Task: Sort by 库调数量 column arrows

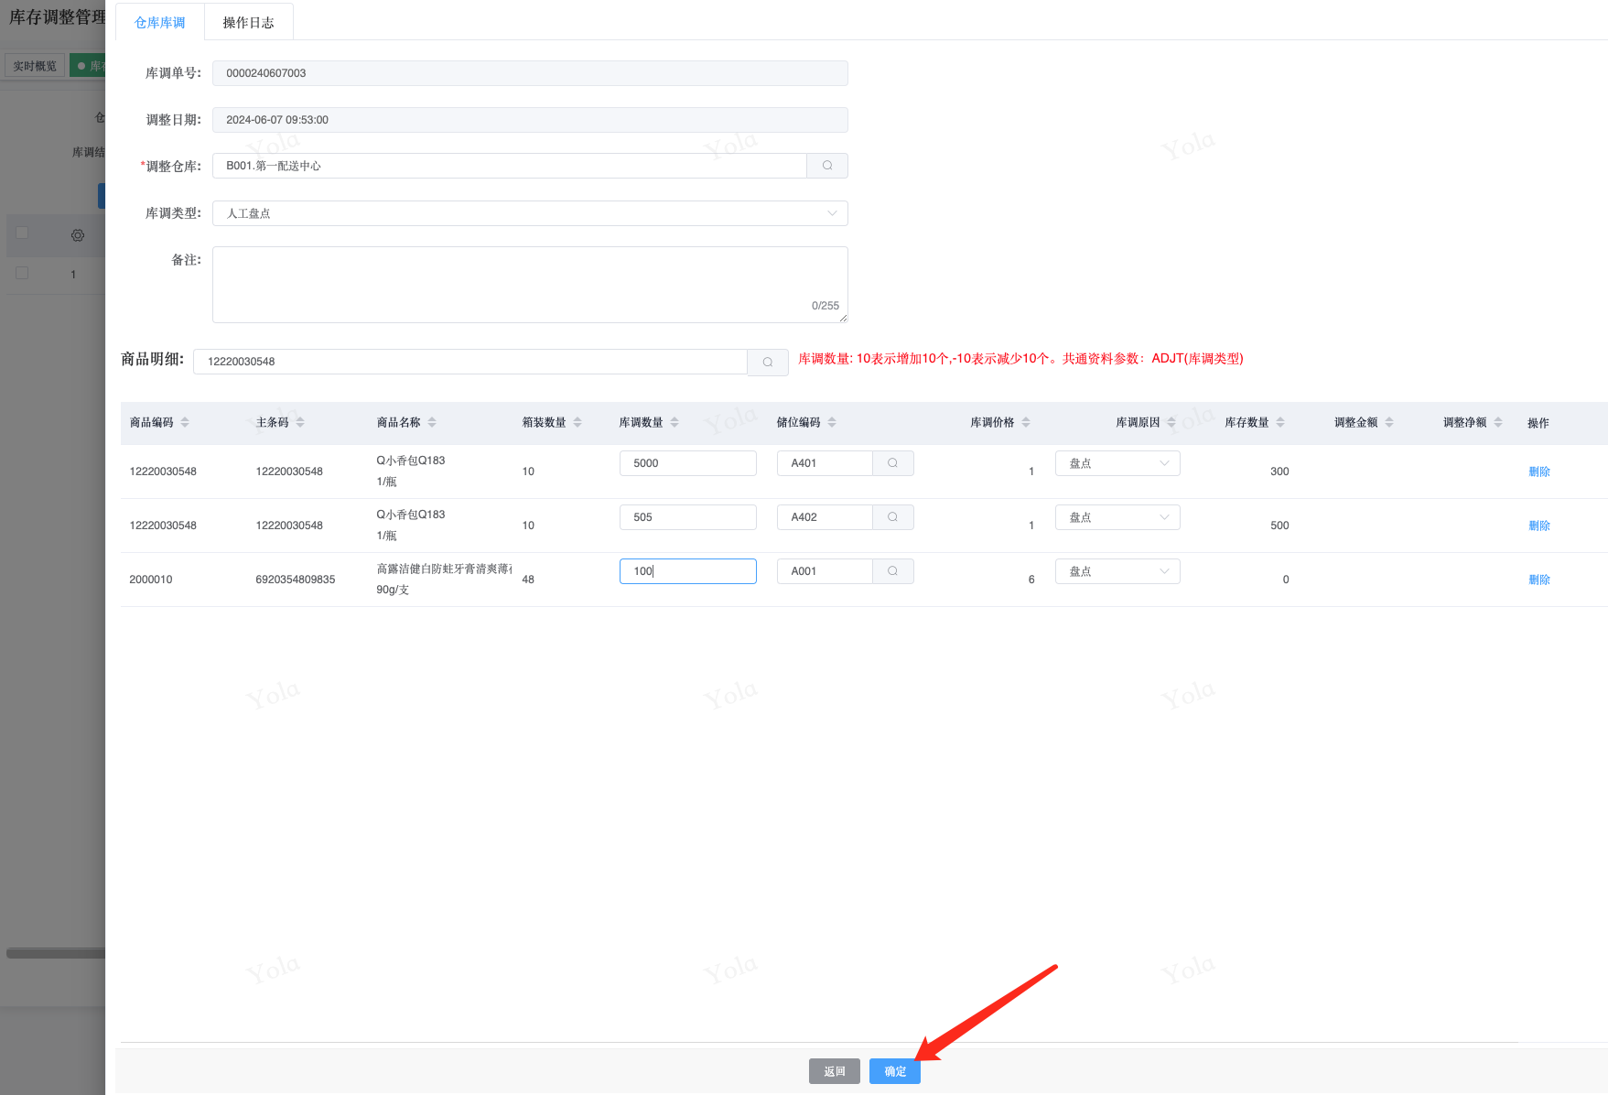Action: tap(674, 422)
